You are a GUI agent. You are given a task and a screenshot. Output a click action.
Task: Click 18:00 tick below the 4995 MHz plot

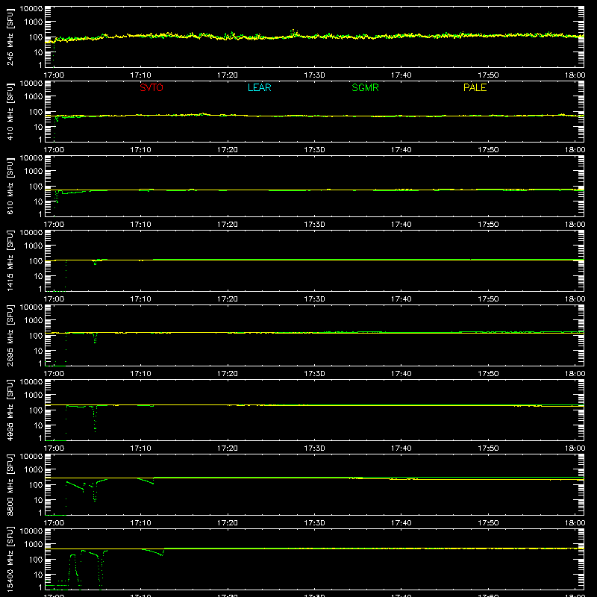pyautogui.click(x=575, y=448)
